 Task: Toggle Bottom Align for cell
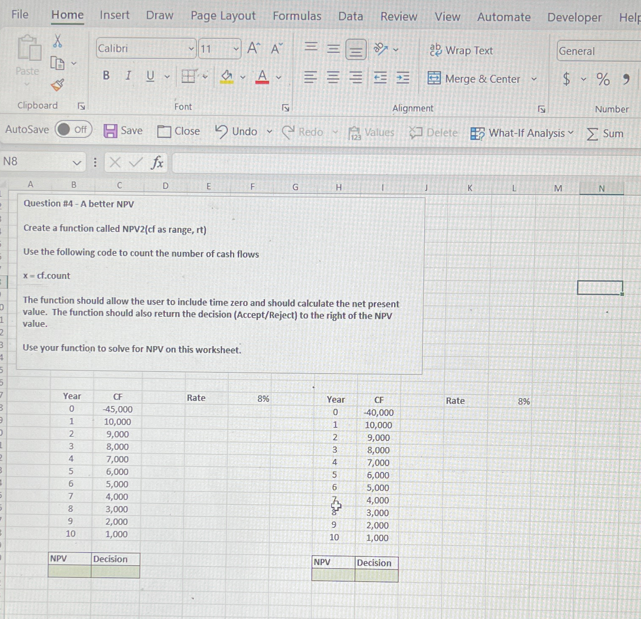[x=356, y=50]
